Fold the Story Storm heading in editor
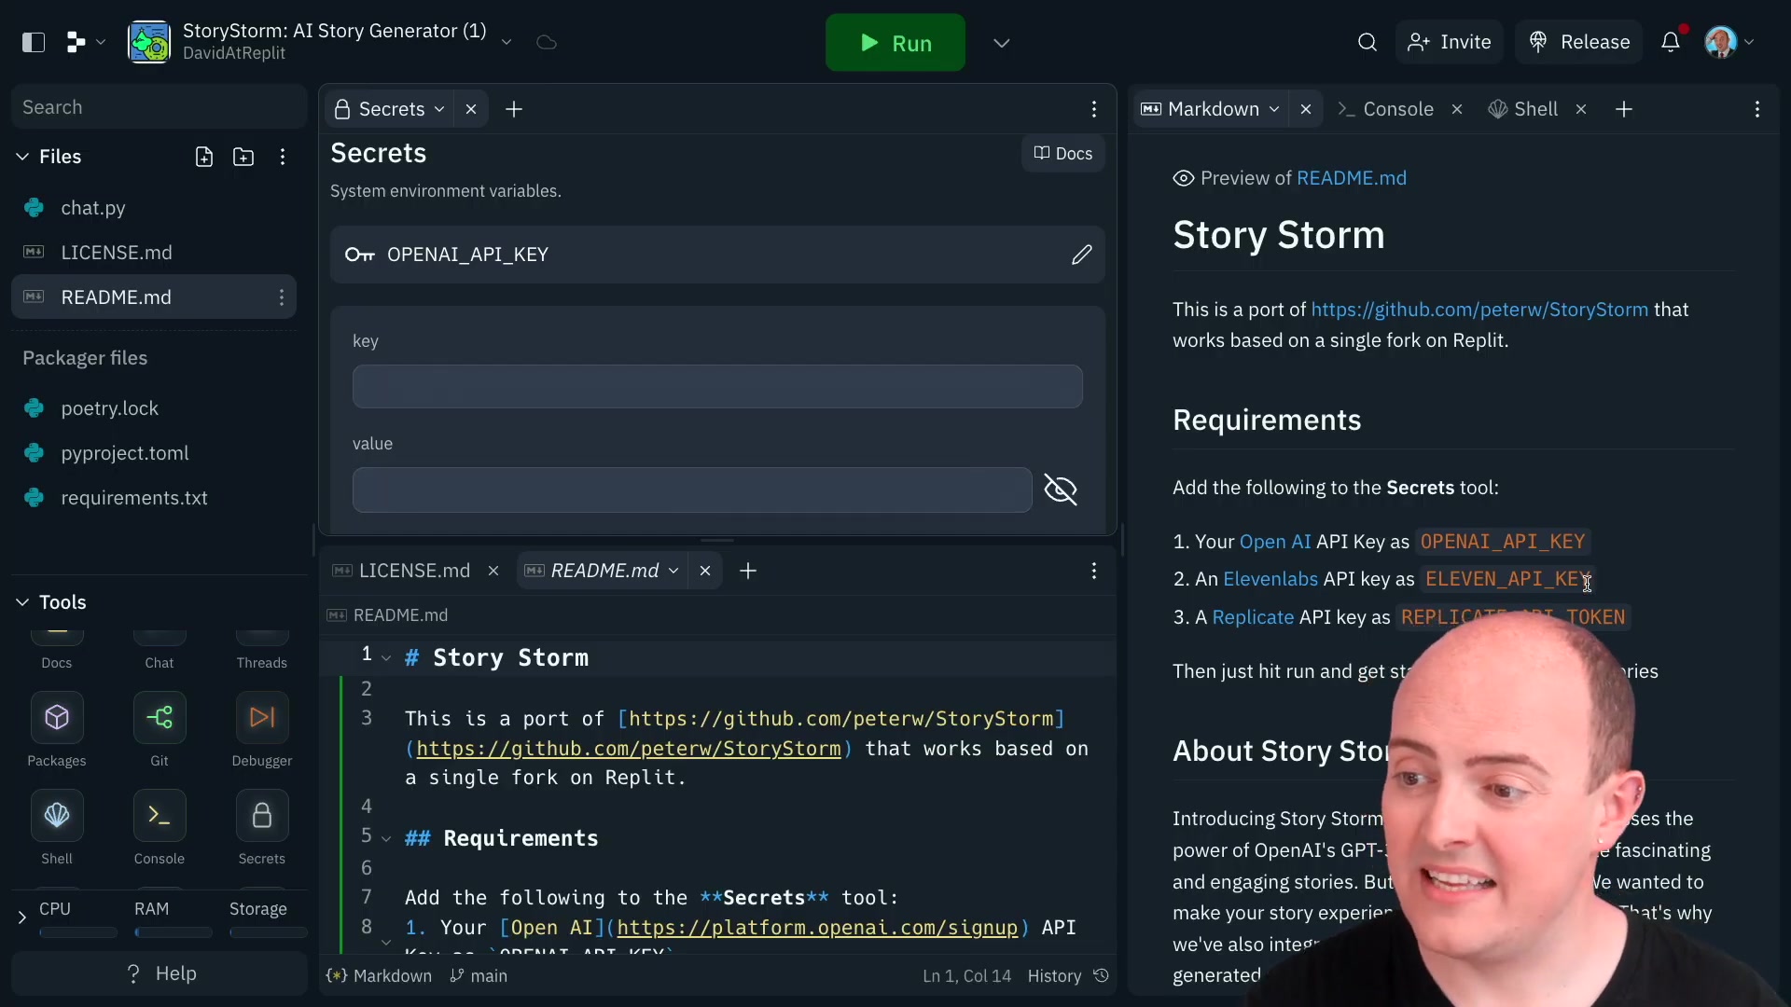 click(x=386, y=657)
